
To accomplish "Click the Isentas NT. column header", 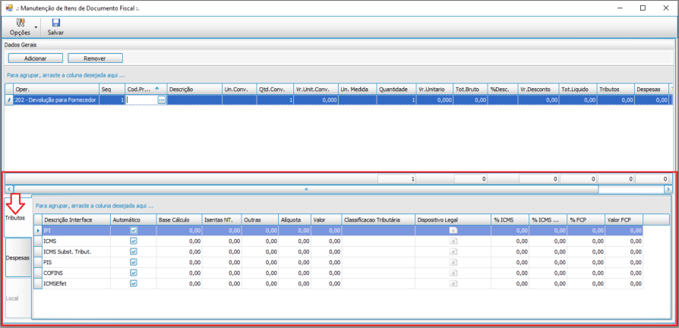I will (222, 220).
